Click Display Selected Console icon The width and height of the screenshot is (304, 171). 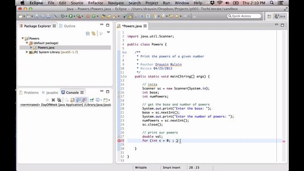98,100
